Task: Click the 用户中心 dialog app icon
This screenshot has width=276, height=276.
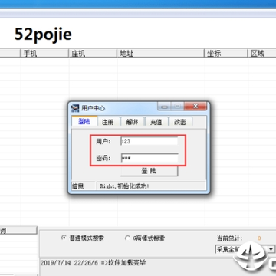Action: point(75,108)
